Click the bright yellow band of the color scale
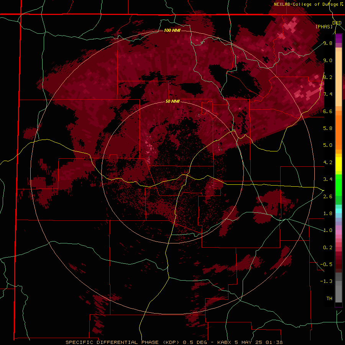Image resolution: width=345 pixels, height=345 pixels. point(338,164)
